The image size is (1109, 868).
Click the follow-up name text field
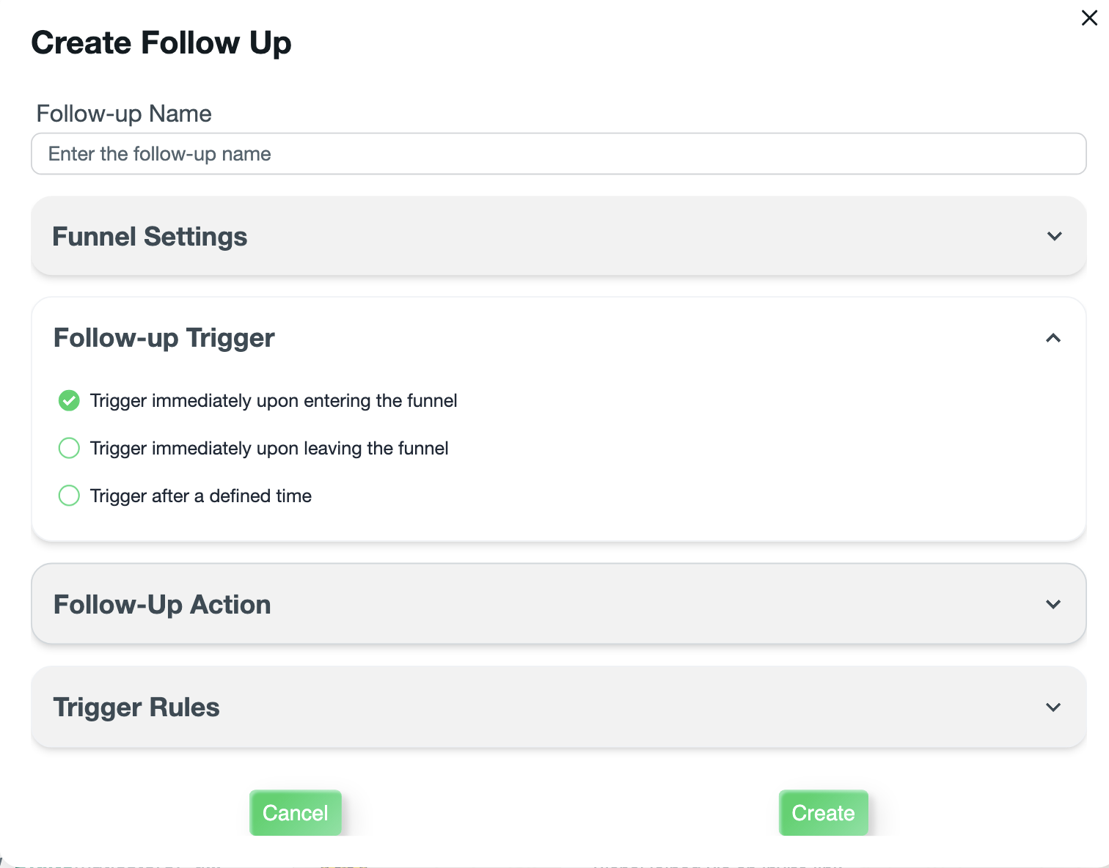click(558, 154)
